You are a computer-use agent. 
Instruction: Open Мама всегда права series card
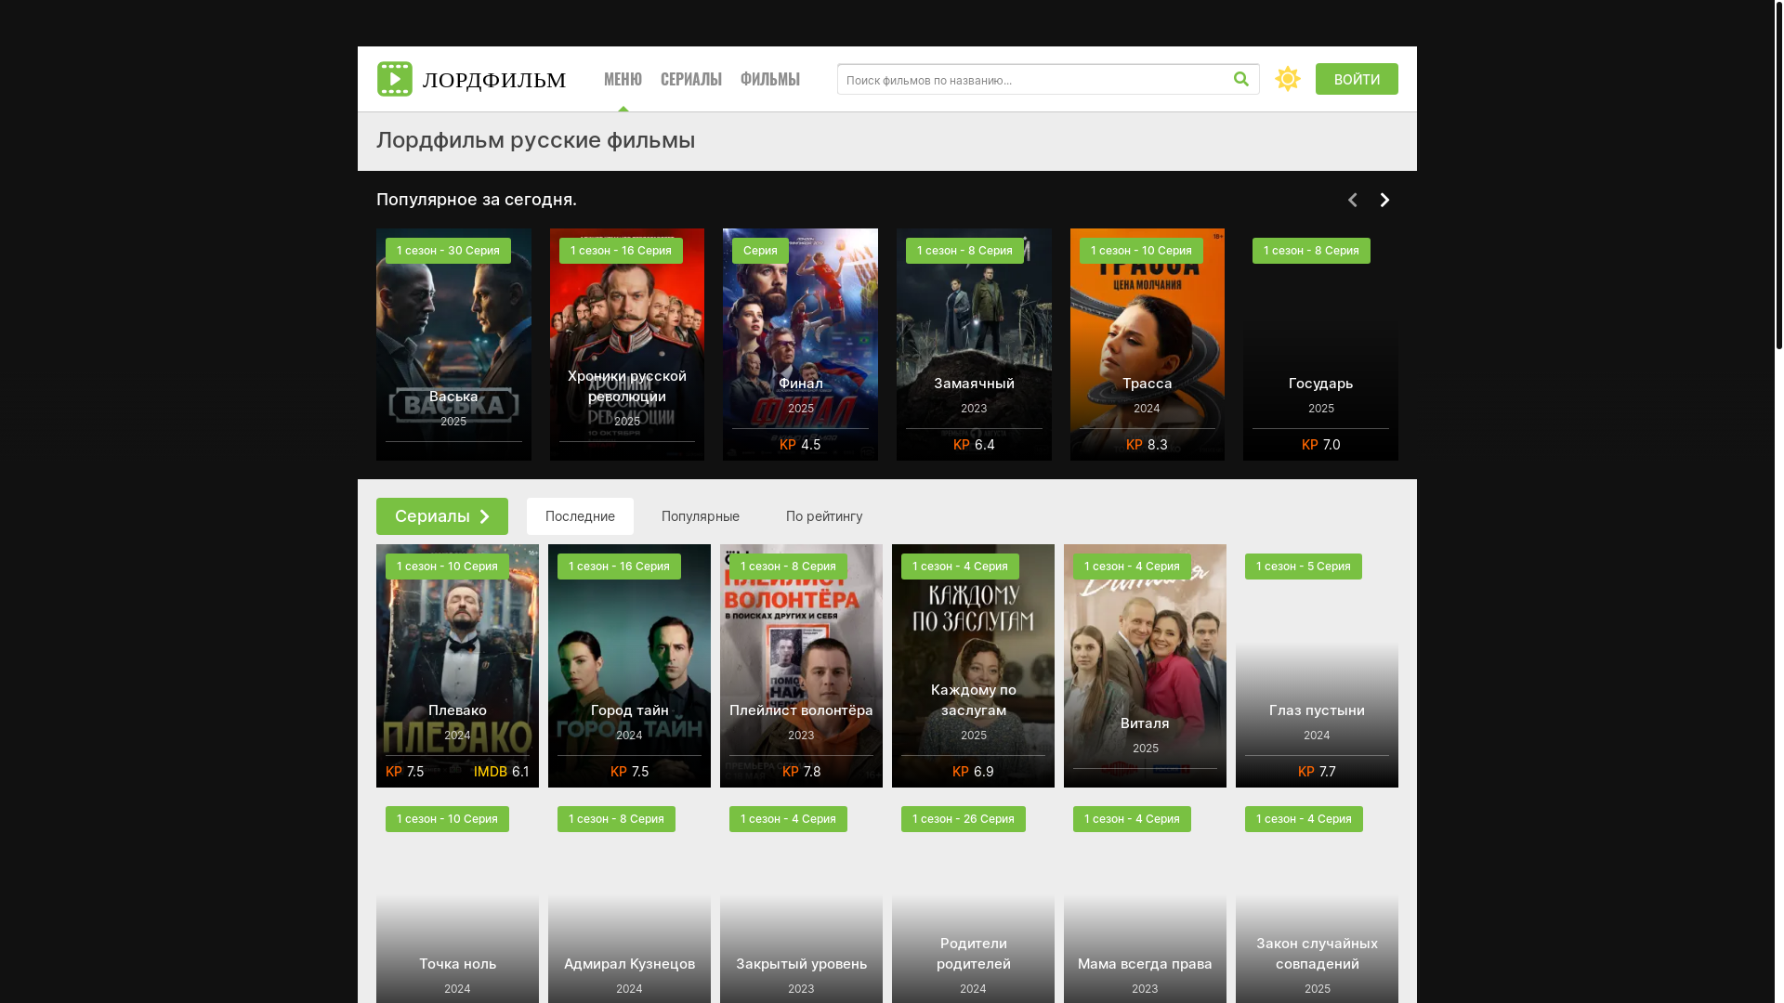click(1145, 901)
